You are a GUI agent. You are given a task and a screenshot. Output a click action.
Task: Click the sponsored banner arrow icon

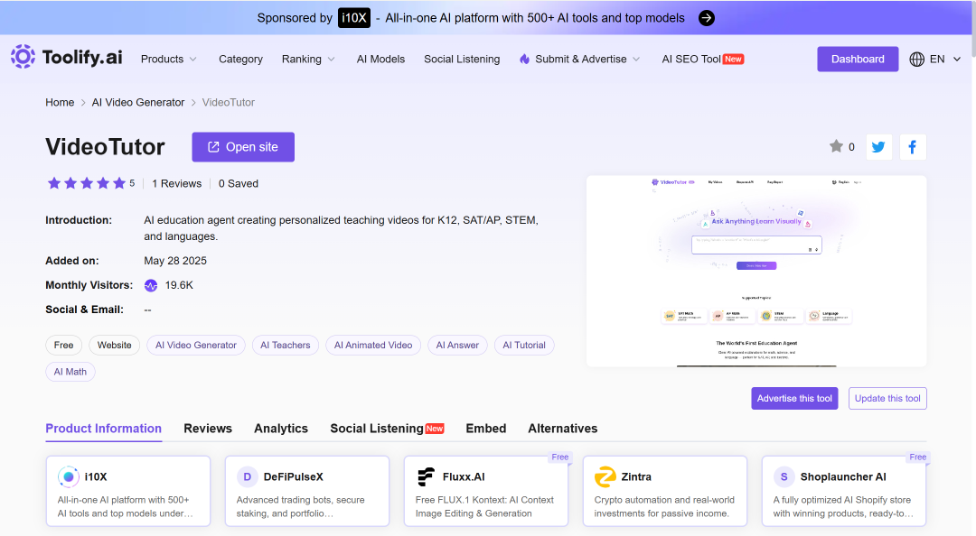point(707,18)
